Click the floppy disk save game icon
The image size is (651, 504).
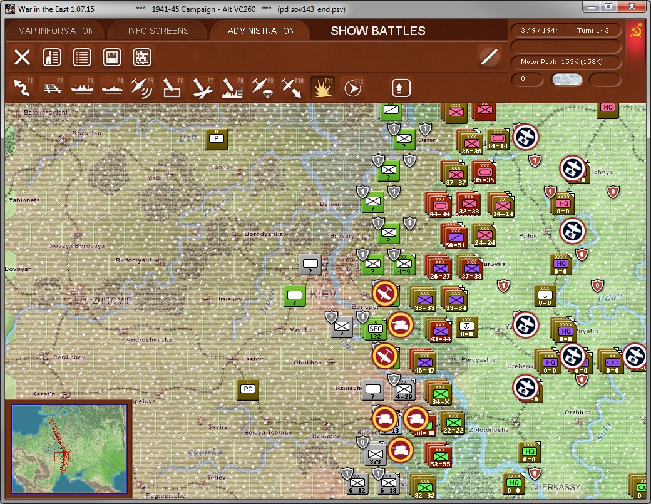click(x=111, y=58)
